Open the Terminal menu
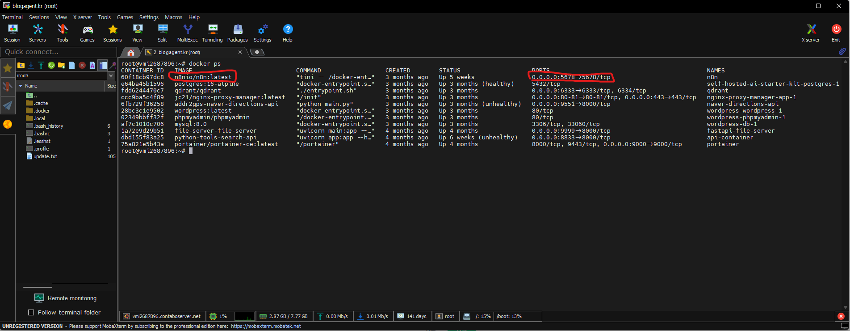This screenshot has height=331, width=850. pos(13,17)
